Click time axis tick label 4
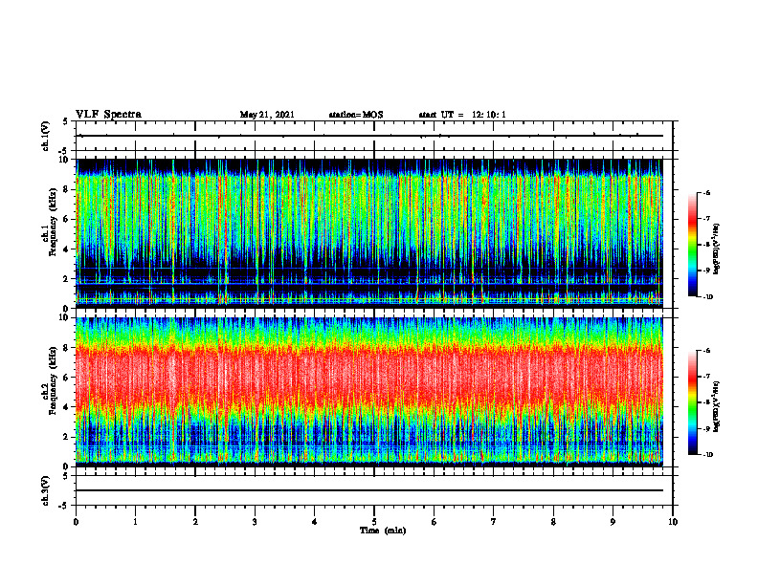Screen dimensions: 758x585 pos(315,522)
